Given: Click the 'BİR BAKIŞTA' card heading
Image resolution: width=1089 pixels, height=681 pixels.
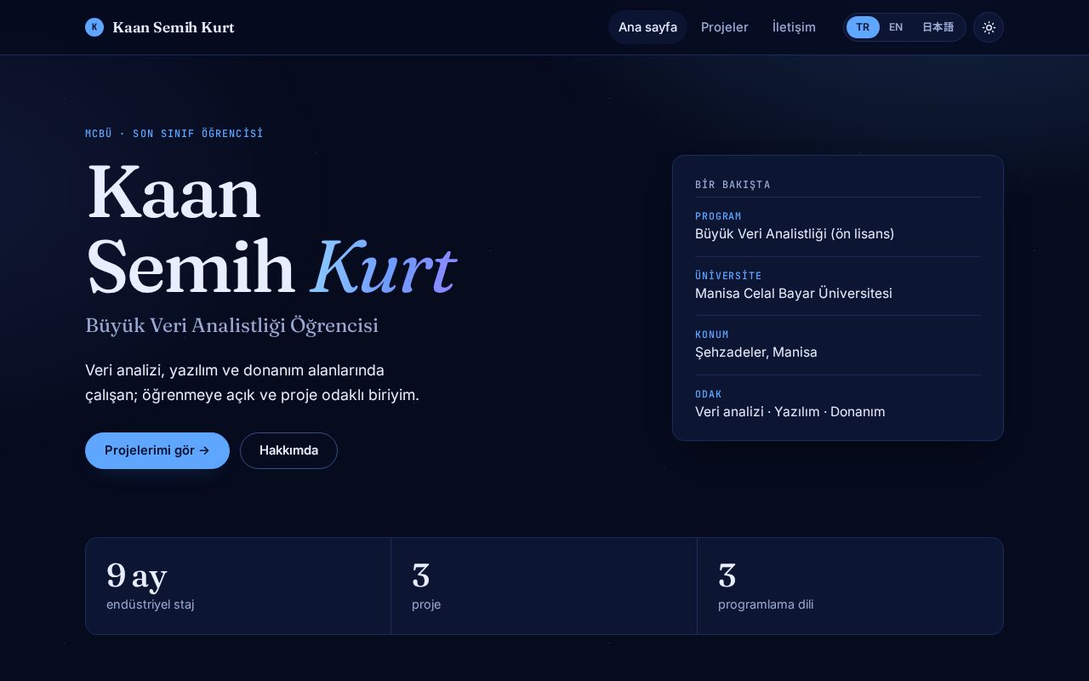Looking at the screenshot, I should 733,185.
